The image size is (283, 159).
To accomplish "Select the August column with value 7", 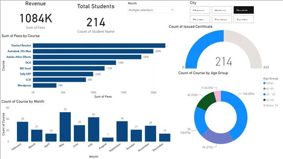I will pos(108,140).
